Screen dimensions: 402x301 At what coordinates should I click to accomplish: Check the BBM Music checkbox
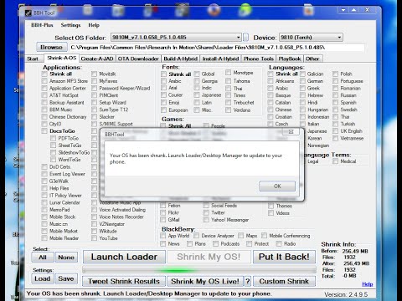(x=44, y=110)
